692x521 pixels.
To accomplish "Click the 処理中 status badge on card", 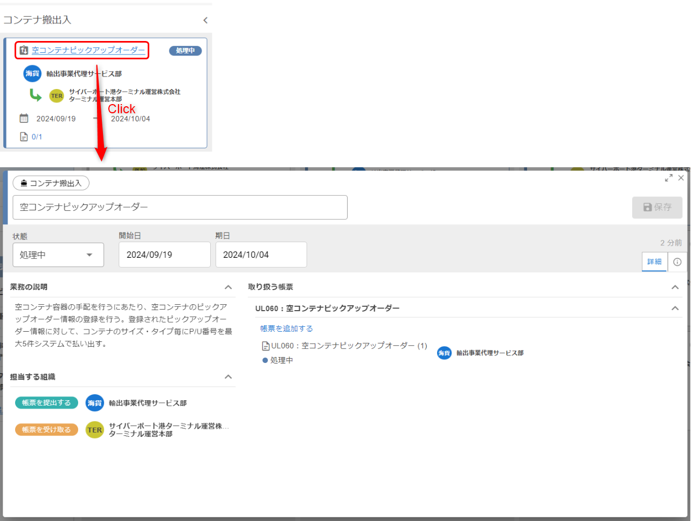I will tap(185, 51).
